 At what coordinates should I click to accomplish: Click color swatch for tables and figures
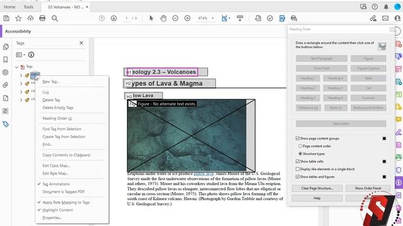click(384, 177)
